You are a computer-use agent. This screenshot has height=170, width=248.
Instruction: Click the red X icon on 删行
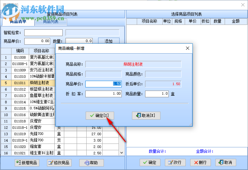pos(196,163)
